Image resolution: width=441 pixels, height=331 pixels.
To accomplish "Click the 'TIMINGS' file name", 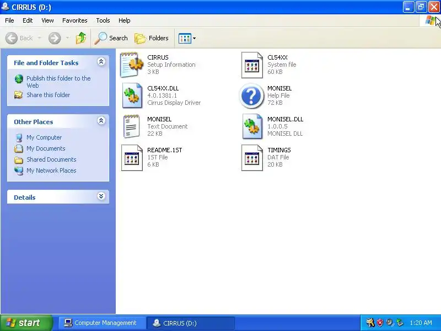I will (279, 150).
